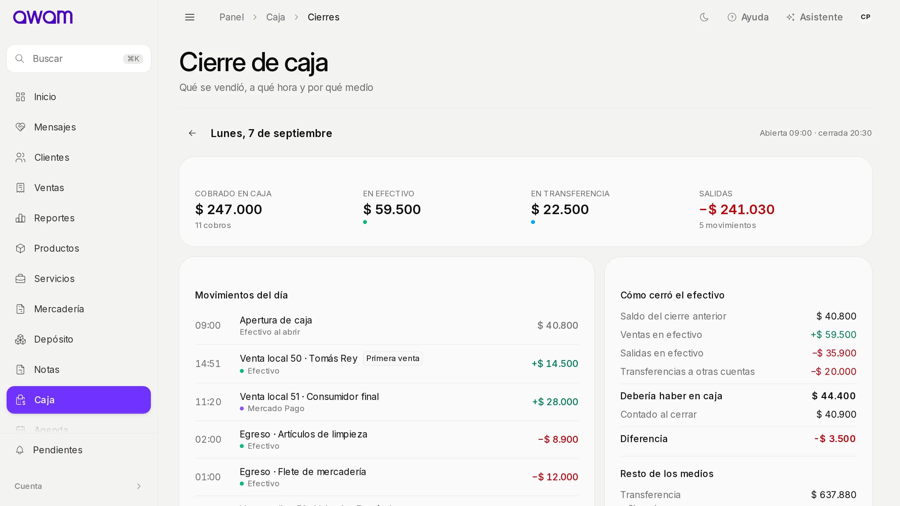Open Clientes in sidebar

coord(79,157)
